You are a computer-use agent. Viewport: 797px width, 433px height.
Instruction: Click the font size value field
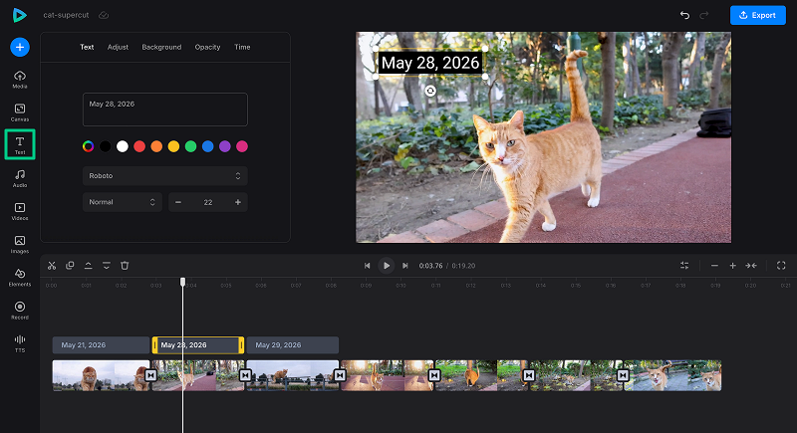pyautogui.click(x=208, y=202)
